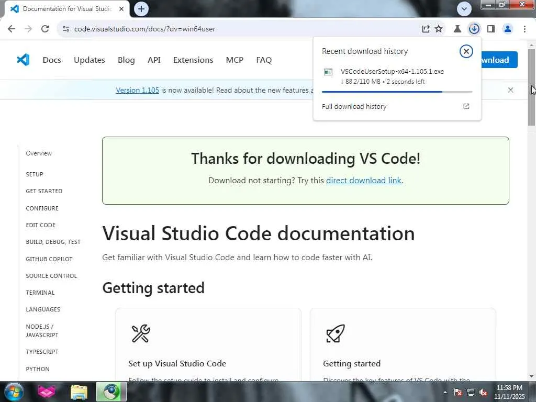Open the PYTHON sidebar section

pos(38,368)
